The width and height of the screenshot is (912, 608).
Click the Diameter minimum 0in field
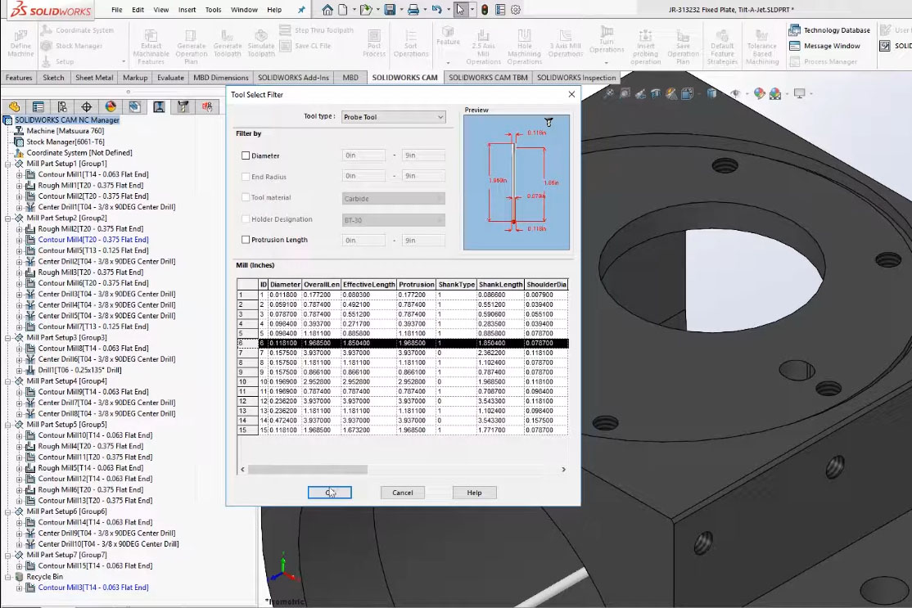pos(363,155)
